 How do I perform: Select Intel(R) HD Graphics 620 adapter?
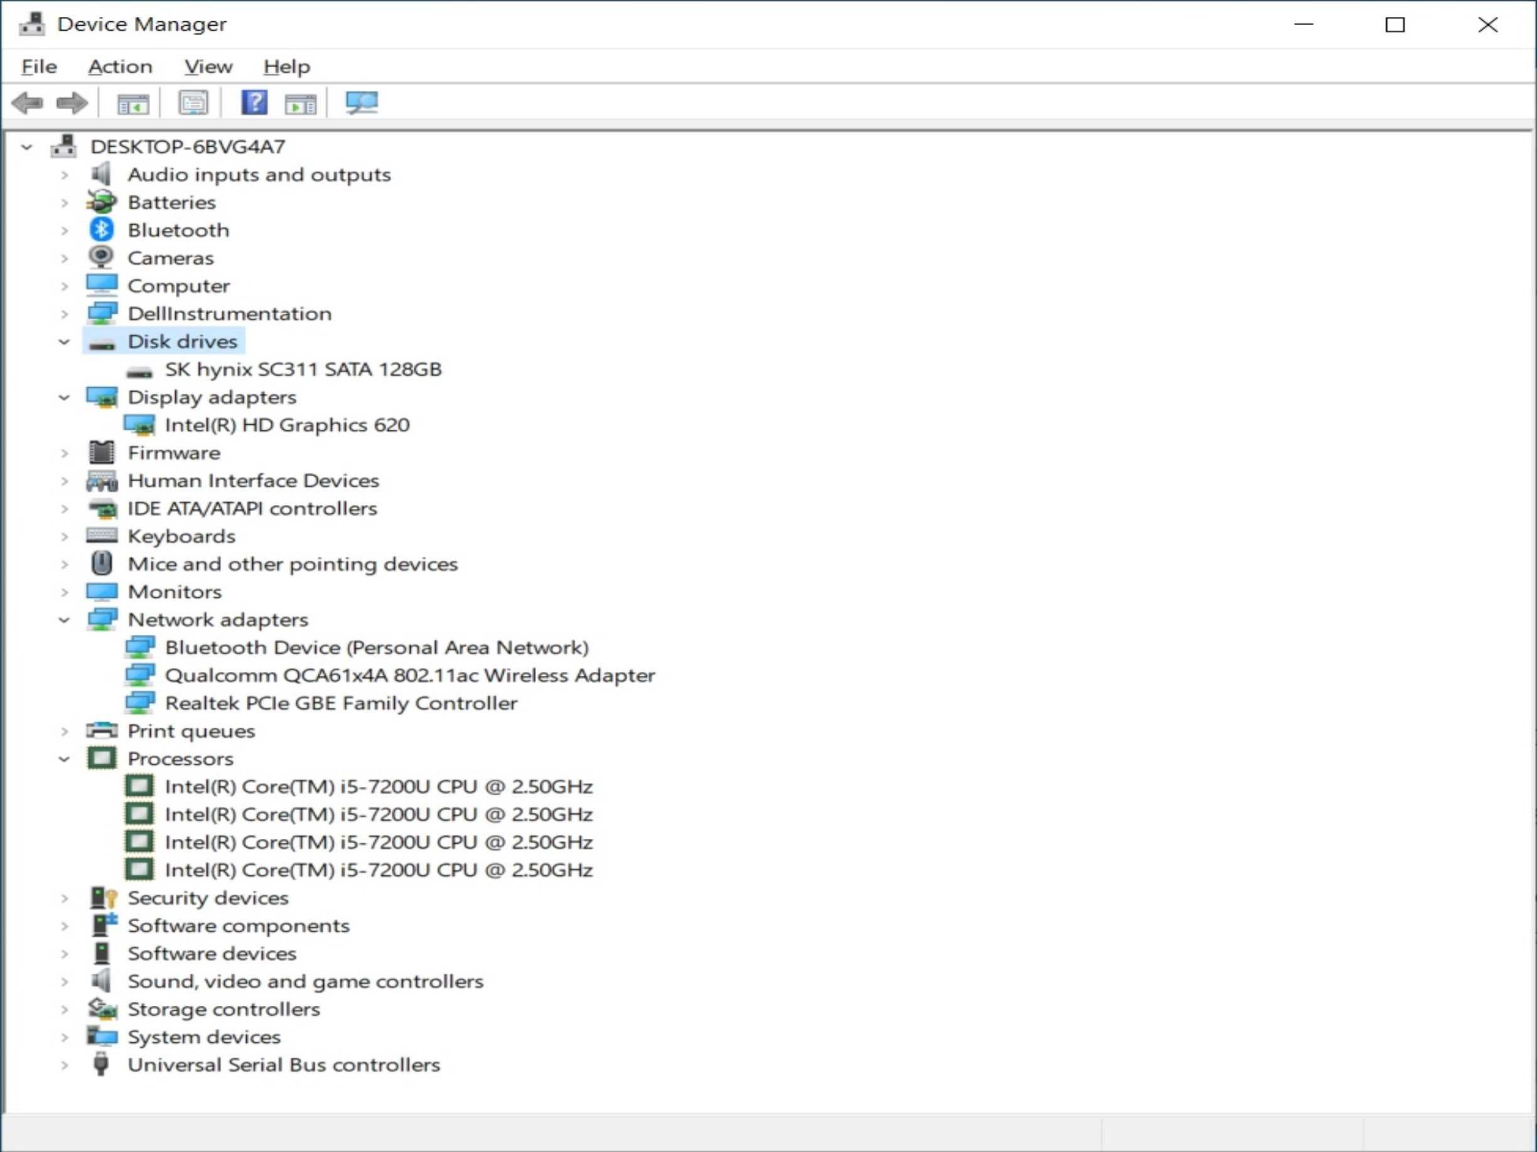coord(287,425)
